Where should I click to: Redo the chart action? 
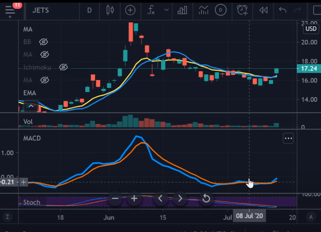(x=297, y=10)
